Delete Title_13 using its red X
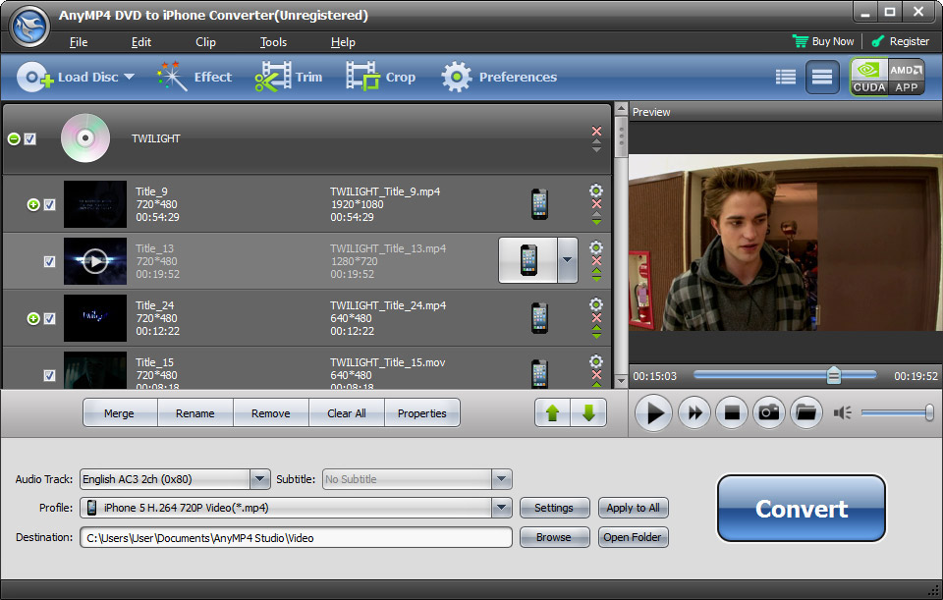The height and width of the screenshot is (600, 943). 596,261
